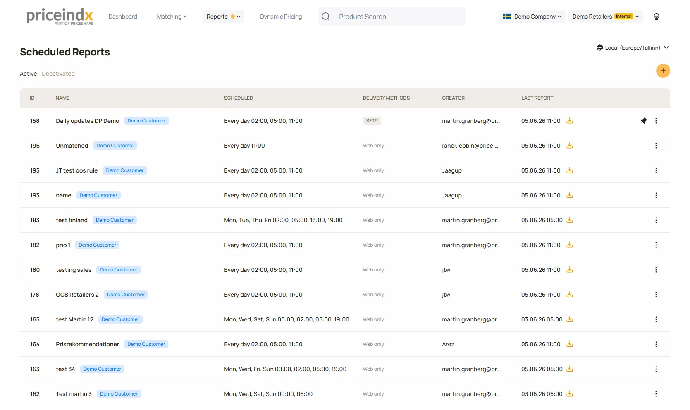Click the test Martin 12 name
The width and height of the screenshot is (690, 410).
[74, 319]
